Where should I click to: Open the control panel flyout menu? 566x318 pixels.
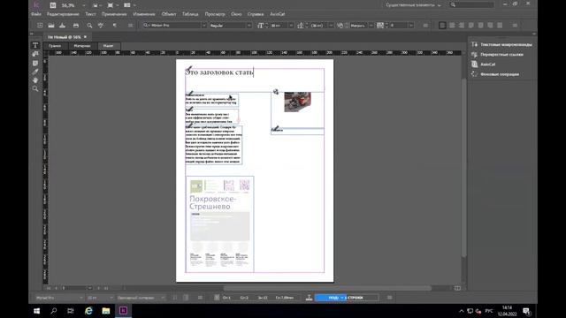pyautogui.click(x=515, y=26)
